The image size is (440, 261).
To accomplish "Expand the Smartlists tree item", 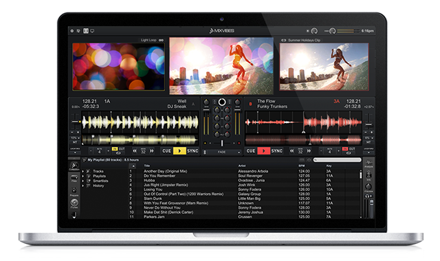I will coord(83,181).
